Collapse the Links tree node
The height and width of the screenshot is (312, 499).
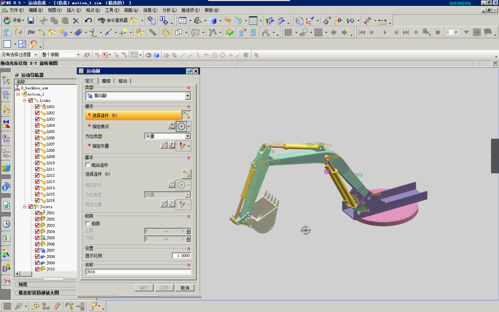[25, 101]
